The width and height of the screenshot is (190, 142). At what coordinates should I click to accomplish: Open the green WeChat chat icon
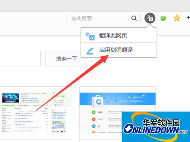163,18
